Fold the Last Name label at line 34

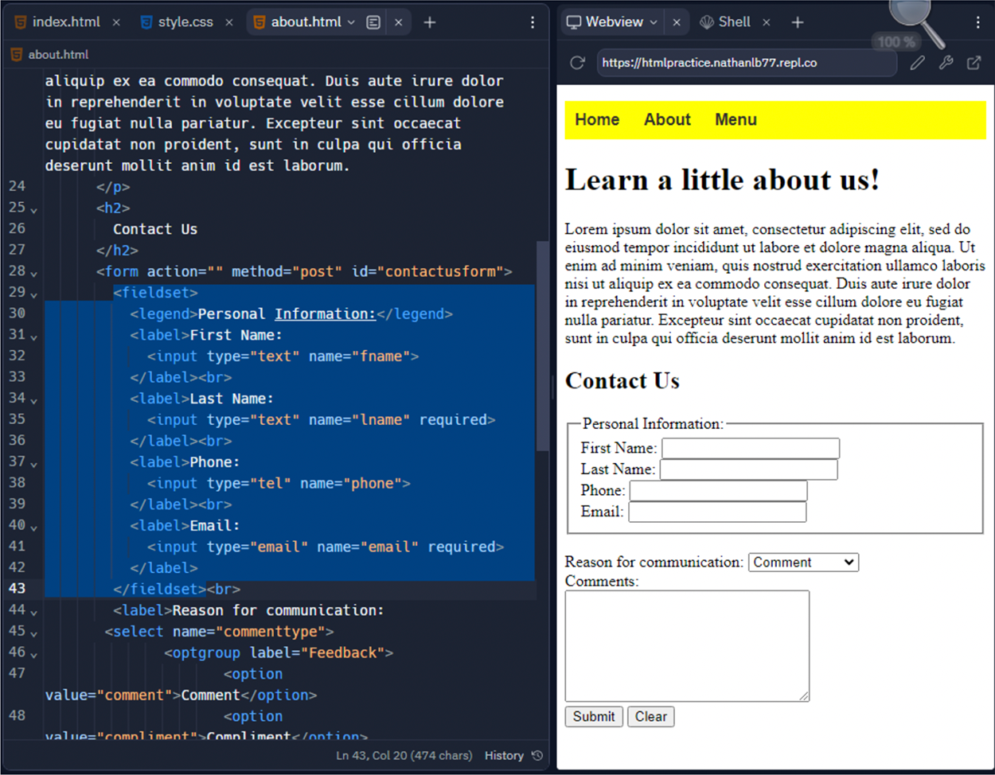(33, 400)
